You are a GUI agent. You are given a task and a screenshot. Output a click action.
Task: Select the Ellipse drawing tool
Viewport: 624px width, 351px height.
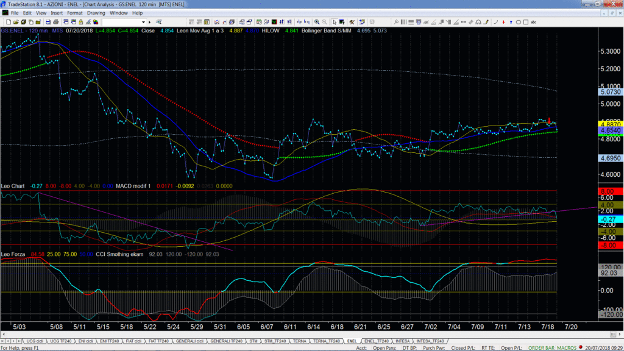[x=519, y=22]
